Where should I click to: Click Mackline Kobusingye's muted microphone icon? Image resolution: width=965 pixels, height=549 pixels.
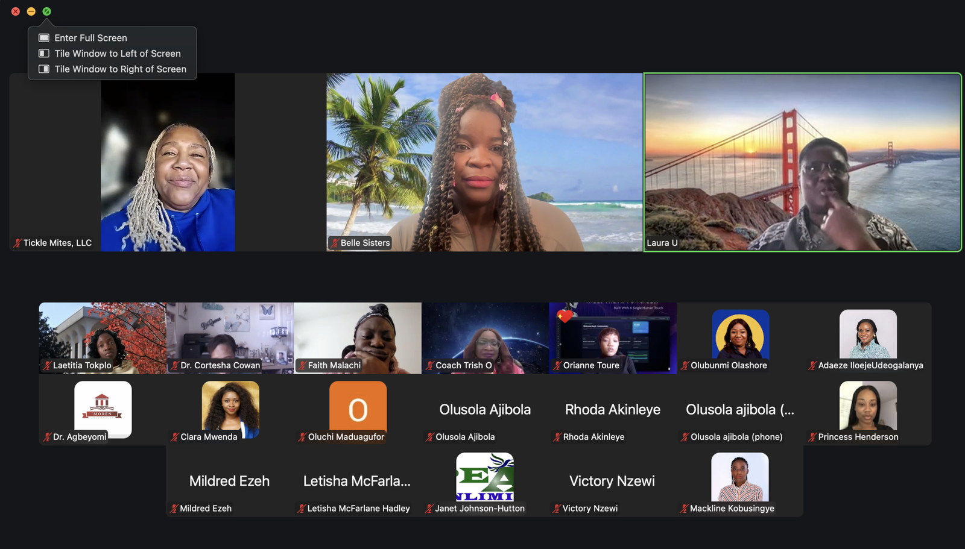[x=684, y=509]
